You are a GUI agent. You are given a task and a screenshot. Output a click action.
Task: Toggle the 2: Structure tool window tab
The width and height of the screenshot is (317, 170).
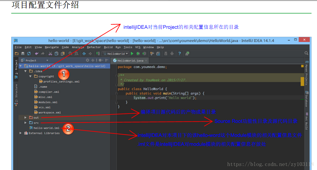16,95
